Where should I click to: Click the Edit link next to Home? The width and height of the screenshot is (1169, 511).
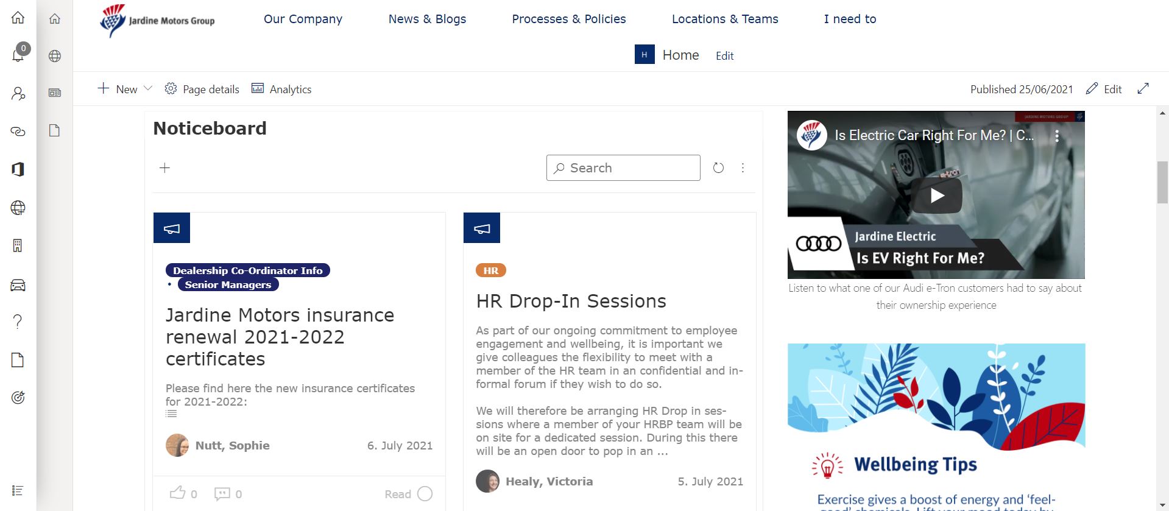(724, 55)
